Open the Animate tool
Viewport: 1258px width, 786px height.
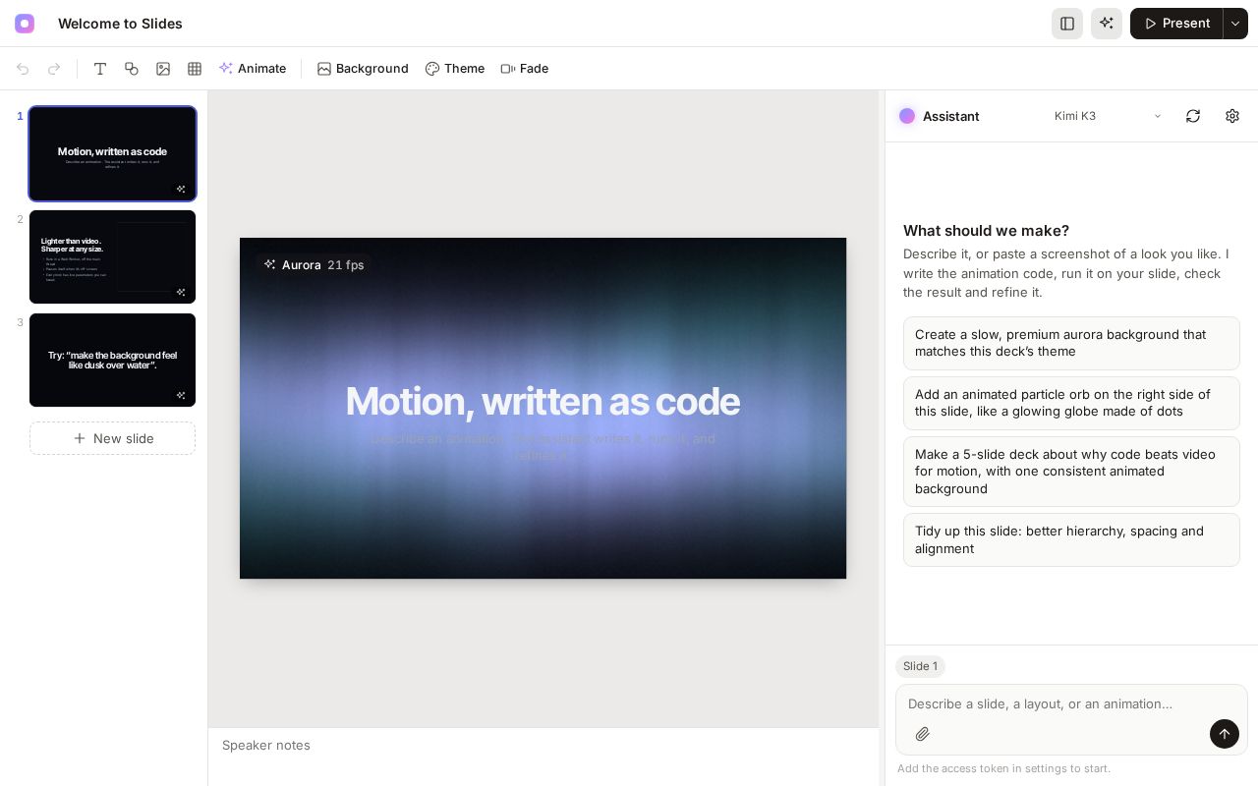(x=253, y=69)
